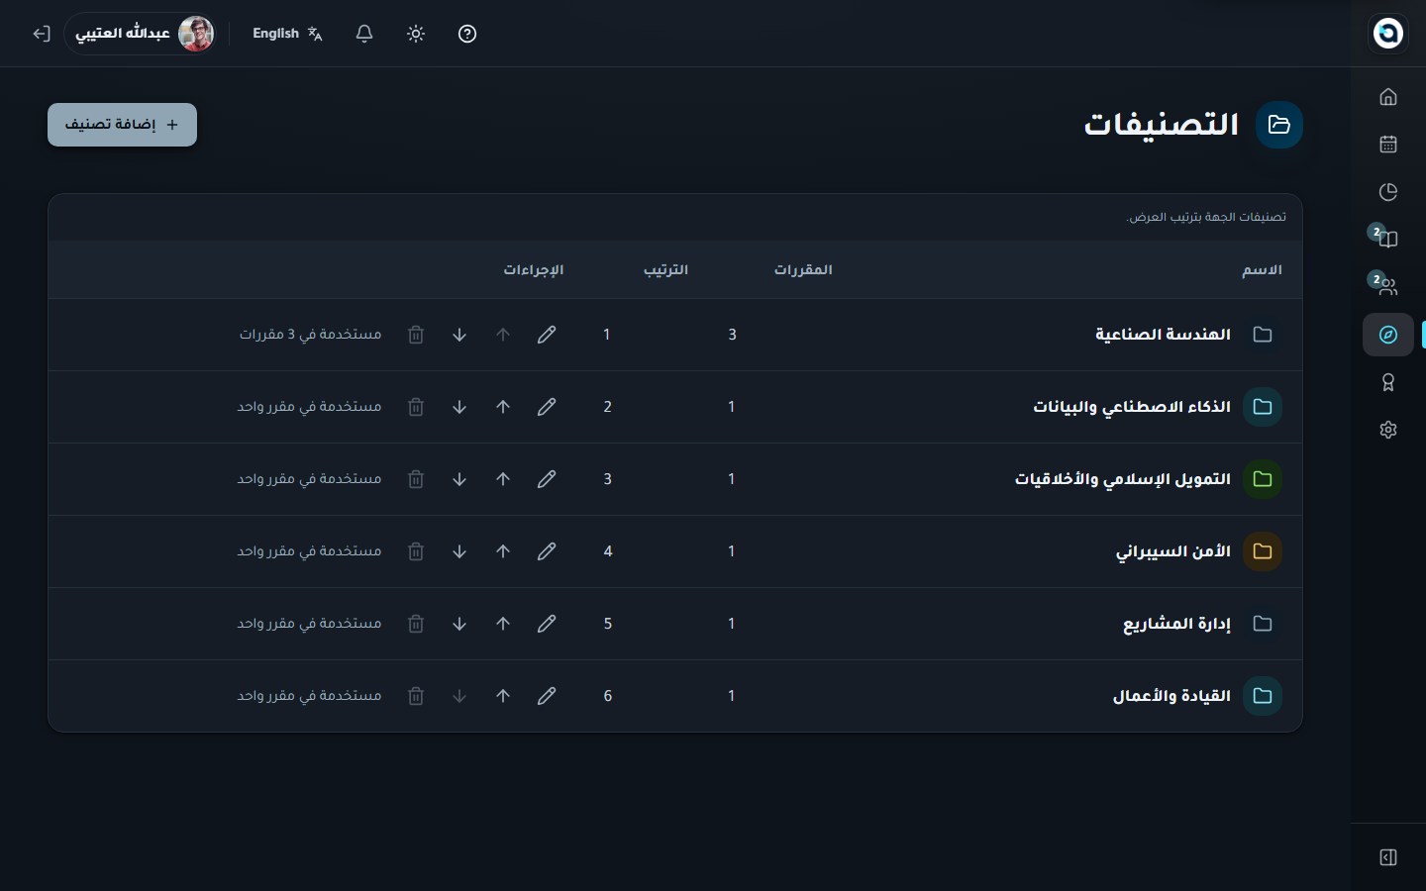Open the user profile عبدالله العتيبي
1426x891 pixels.
tap(140, 34)
